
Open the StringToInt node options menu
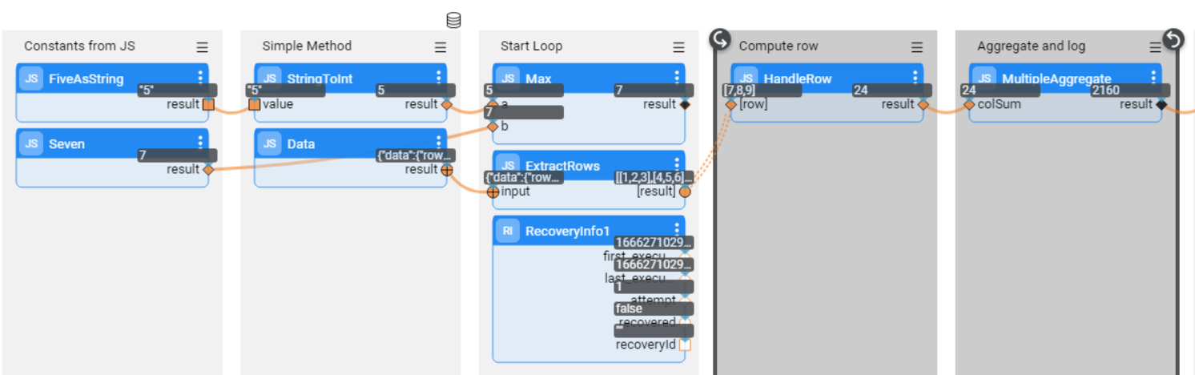[x=438, y=77]
